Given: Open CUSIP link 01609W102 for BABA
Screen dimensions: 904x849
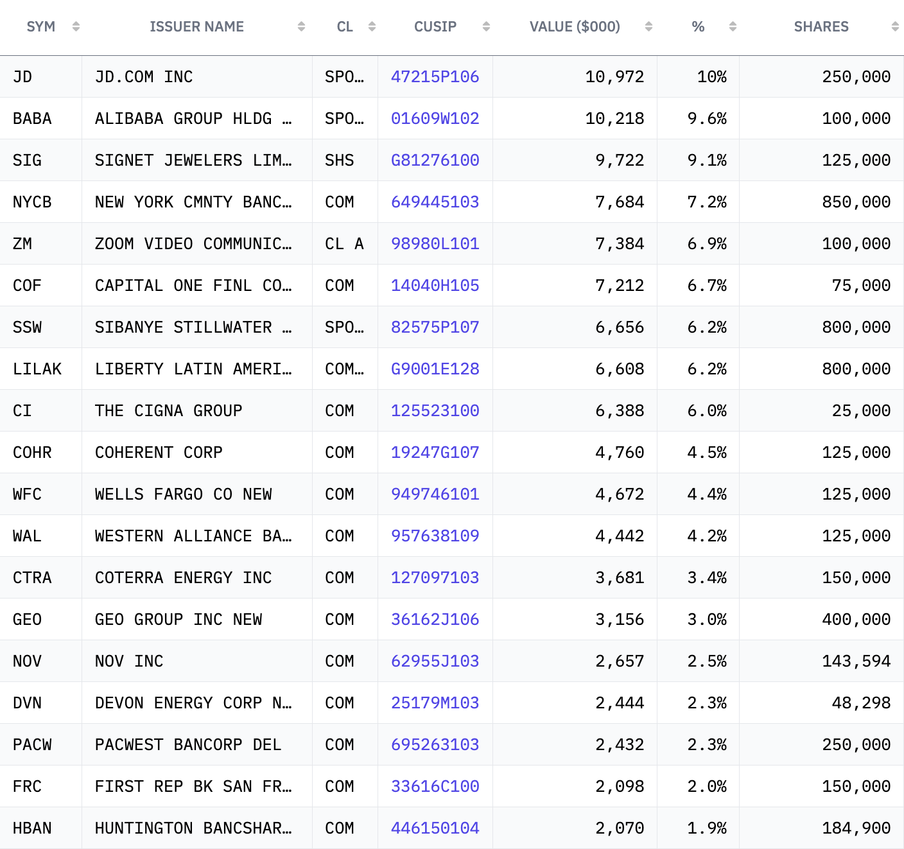Looking at the screenshot, I should 435,118.
